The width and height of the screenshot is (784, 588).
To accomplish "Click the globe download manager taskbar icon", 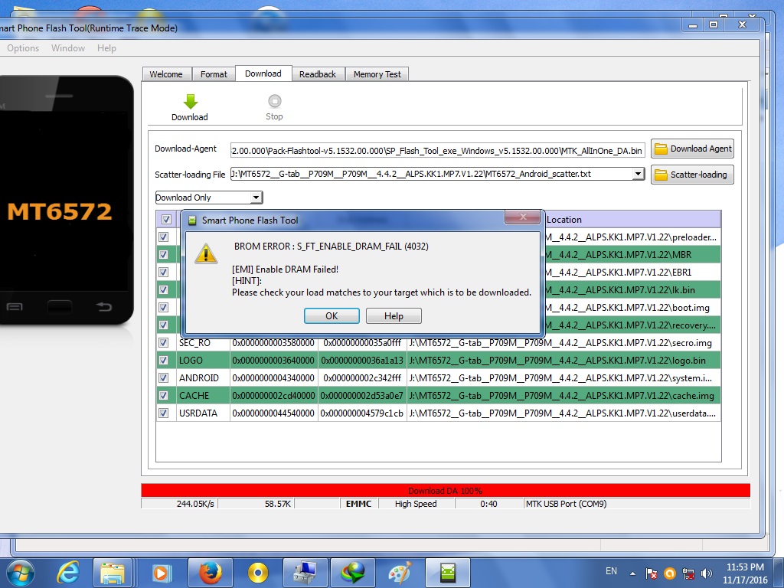I will [353, 573].
